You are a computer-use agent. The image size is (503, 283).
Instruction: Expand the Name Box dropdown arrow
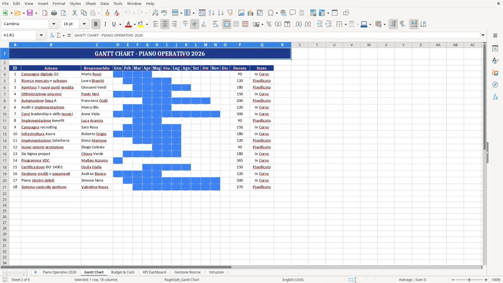click(x=41, y=35)
